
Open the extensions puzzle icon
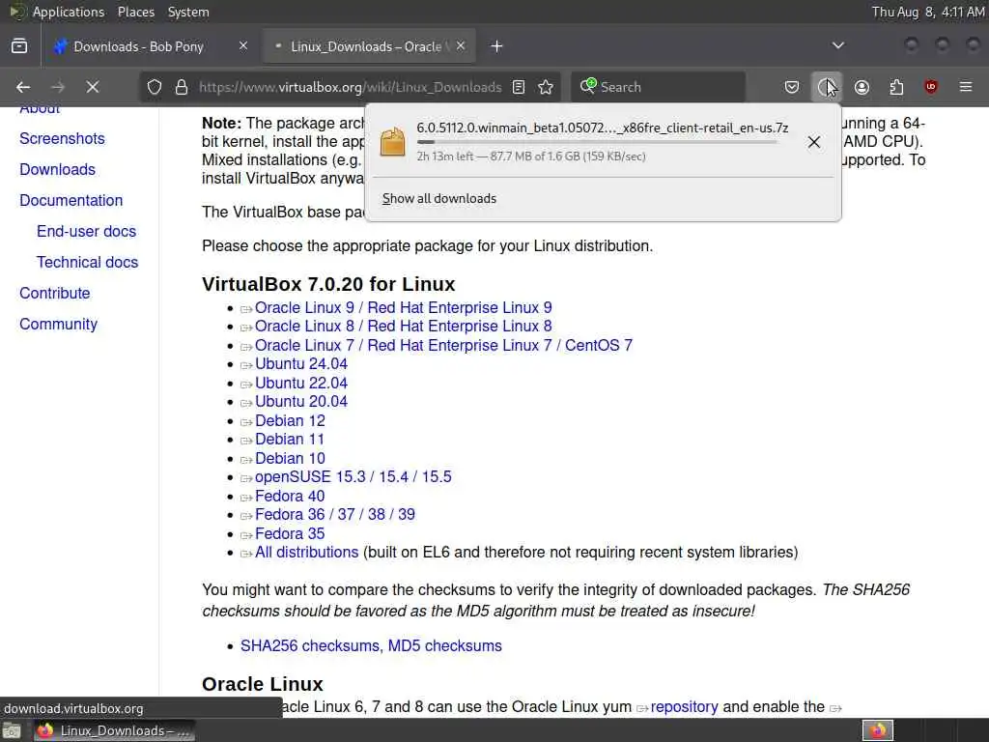click(896, 87)
